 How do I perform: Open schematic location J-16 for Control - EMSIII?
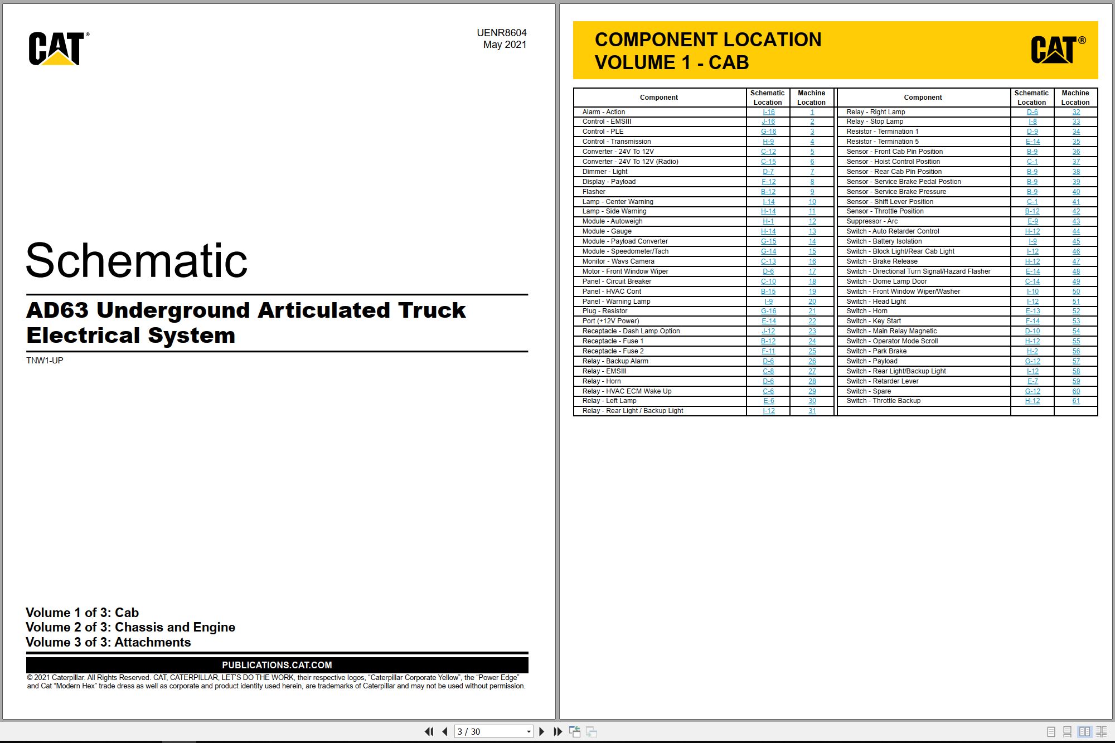pos(768,122)
